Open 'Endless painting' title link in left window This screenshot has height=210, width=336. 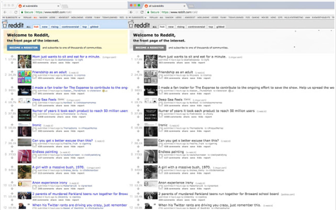pyautogui.click(x=45, y=152)
